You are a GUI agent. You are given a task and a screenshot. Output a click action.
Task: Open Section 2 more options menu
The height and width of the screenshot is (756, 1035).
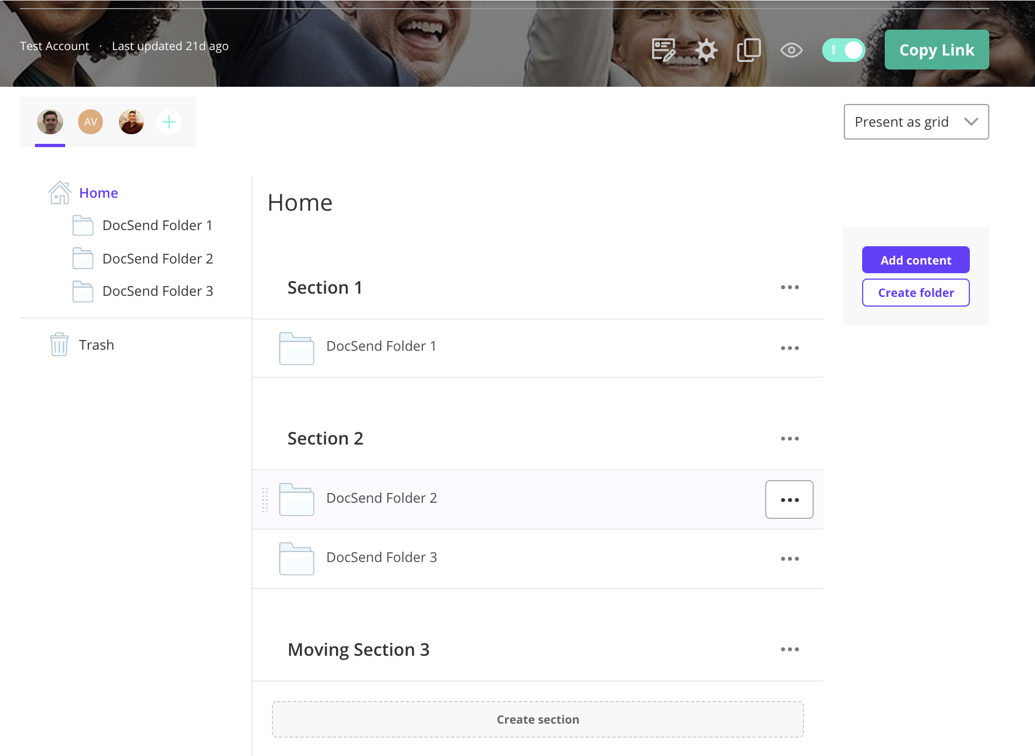[x=789, y=439]
